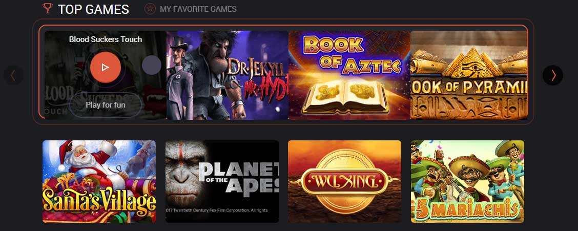578x231 pixels.
Task: Open the Dr. Jekyll & Mr. Hyde game
Action: tap(228, 75)
